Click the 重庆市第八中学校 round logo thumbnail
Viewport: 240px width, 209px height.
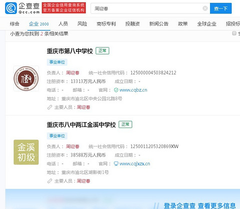click(x=26, y=78)
